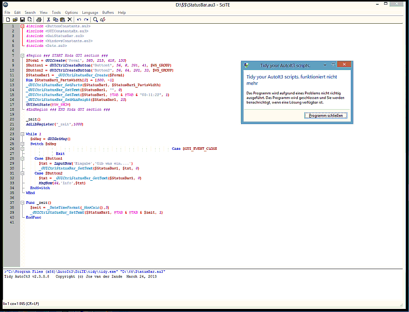Click the Cut scissors icon
The image size is (409, 312).
pos(48,20)
